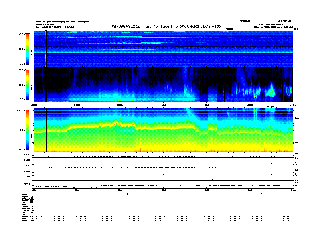Click the top-left Pos coordinates text
This screenshot has height=244, width=316.
[x=55, y=27]
